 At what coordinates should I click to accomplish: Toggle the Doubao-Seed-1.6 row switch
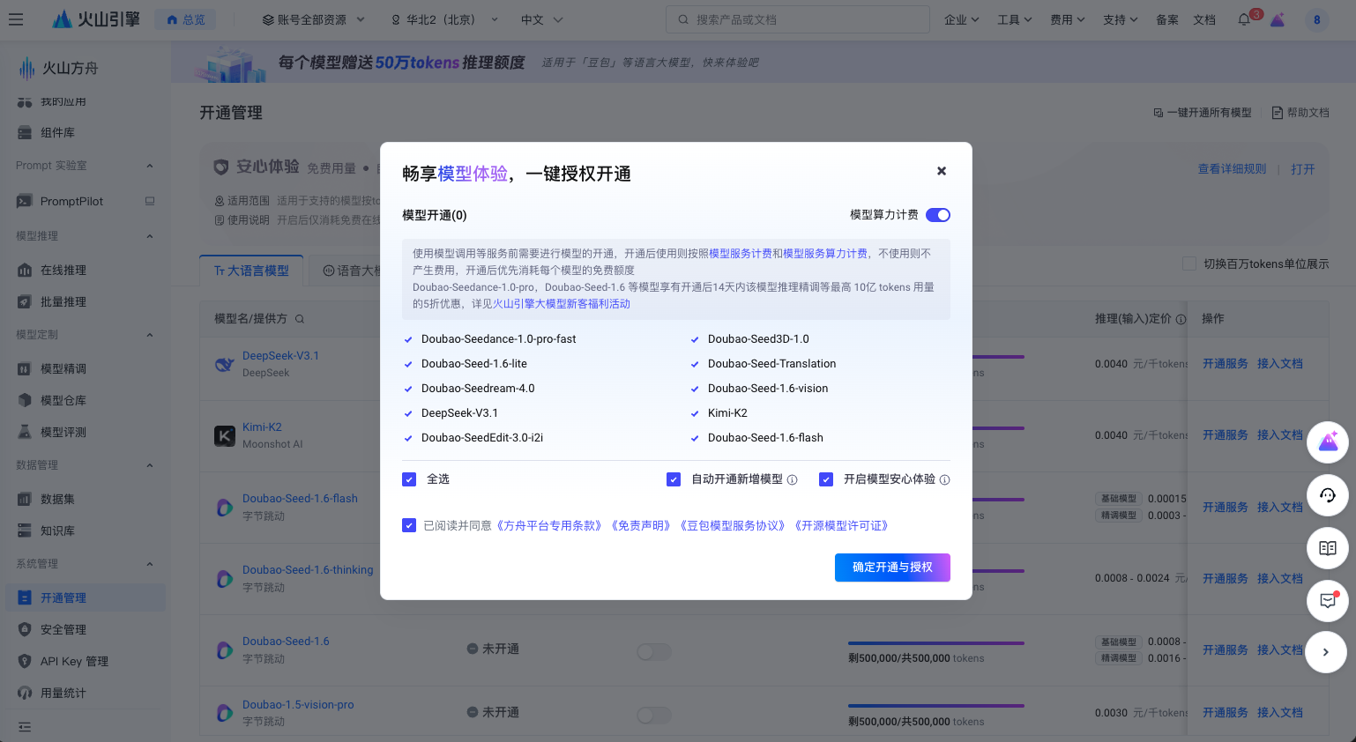(654, 651)
